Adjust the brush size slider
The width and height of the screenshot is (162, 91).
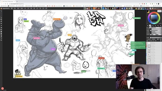(156, 28)
